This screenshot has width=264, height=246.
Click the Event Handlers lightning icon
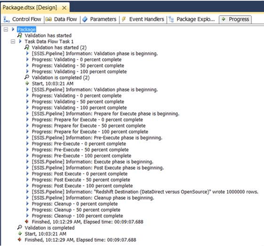pos(124,20)
